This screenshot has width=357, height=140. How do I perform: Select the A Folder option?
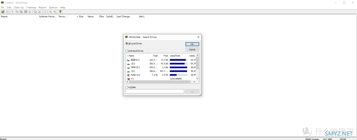131,87
